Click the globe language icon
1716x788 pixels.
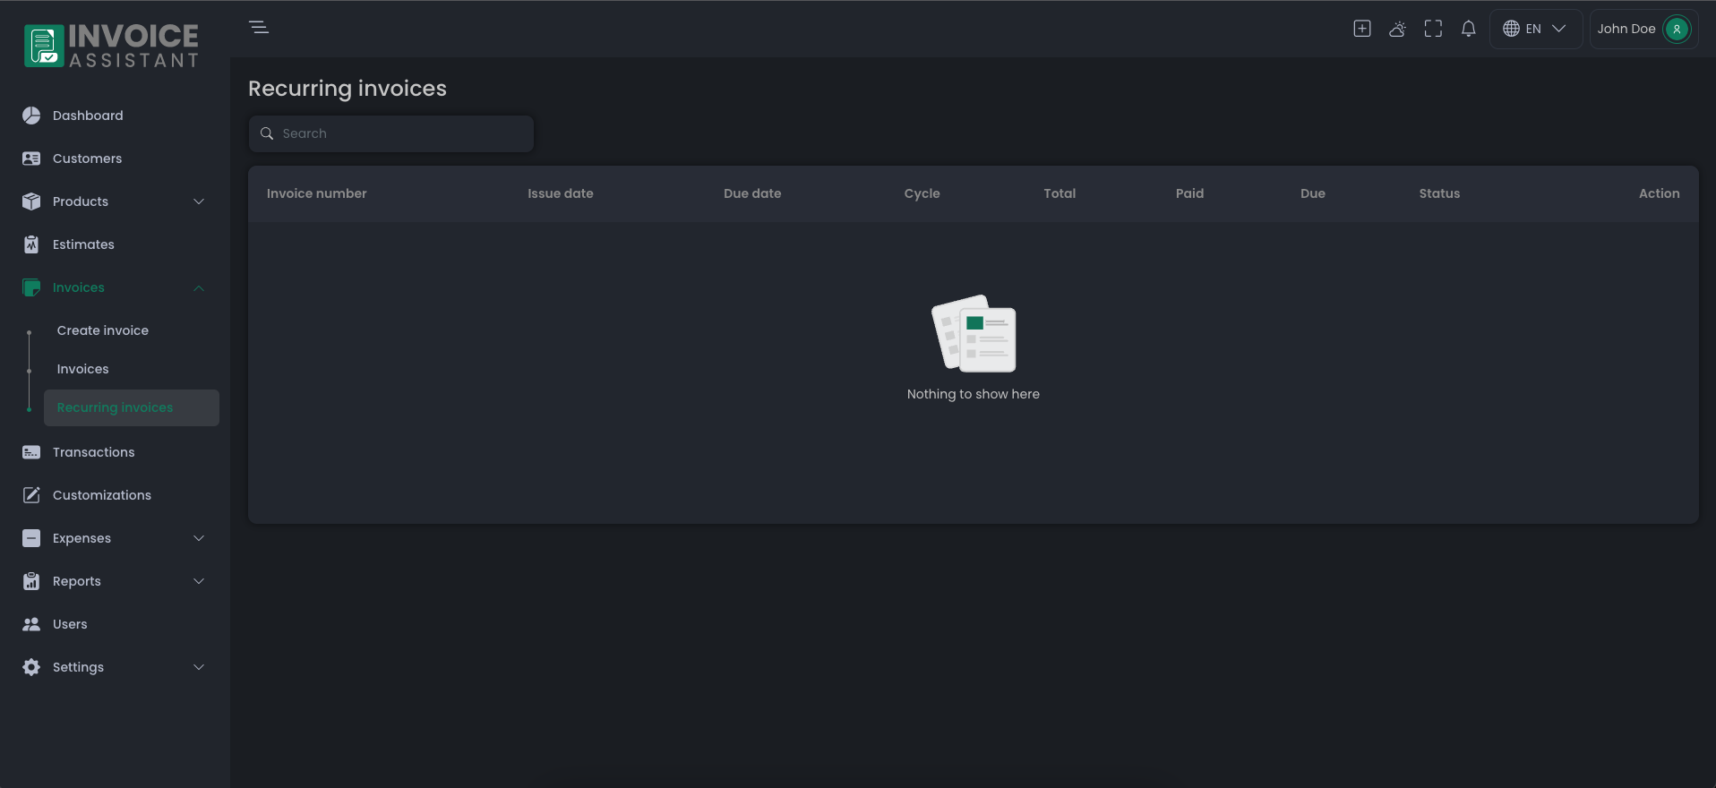coord(1511,29)
